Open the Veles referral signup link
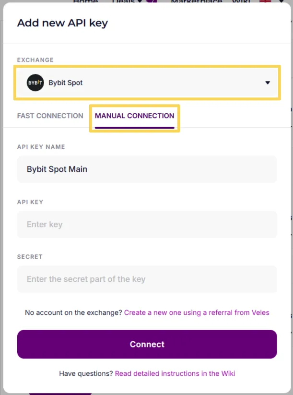The image size is (293, 395). [x=198, y=312]
